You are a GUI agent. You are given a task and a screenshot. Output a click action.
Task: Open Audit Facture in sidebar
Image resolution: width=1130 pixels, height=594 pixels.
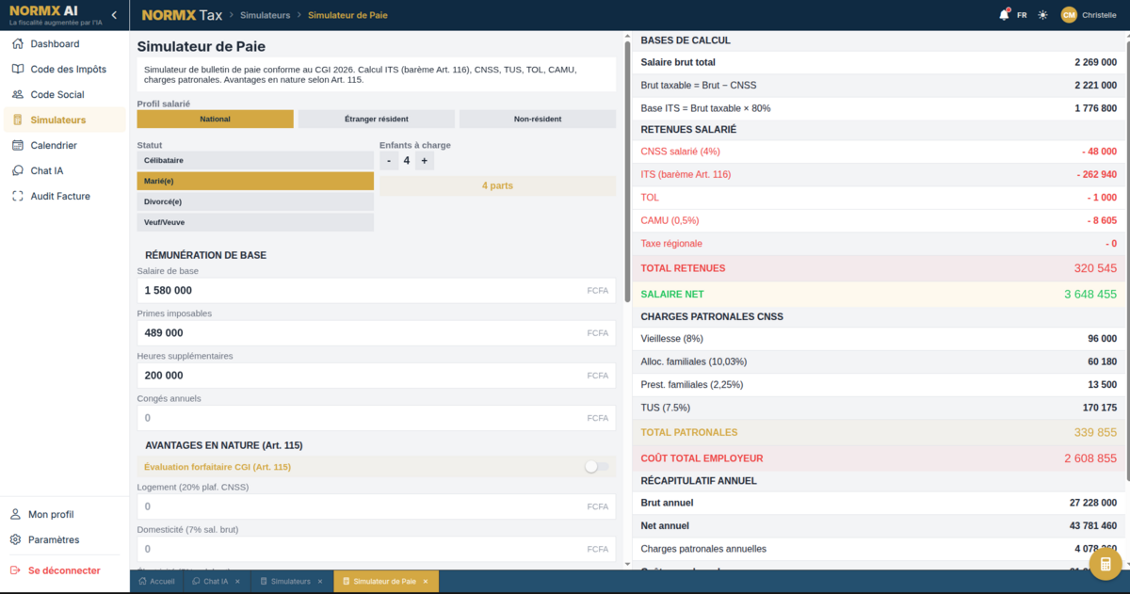(64, 197)
